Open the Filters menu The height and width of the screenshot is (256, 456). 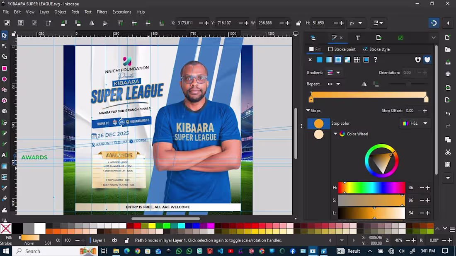tap(102, 12)
